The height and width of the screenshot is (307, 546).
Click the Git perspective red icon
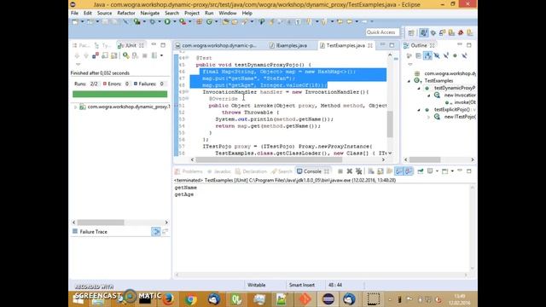pos(461,32)
